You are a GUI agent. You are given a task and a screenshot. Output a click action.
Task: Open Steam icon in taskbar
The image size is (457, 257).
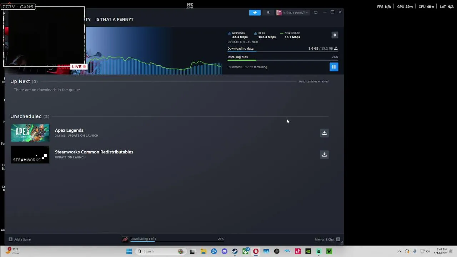click(x=235, y=251)
